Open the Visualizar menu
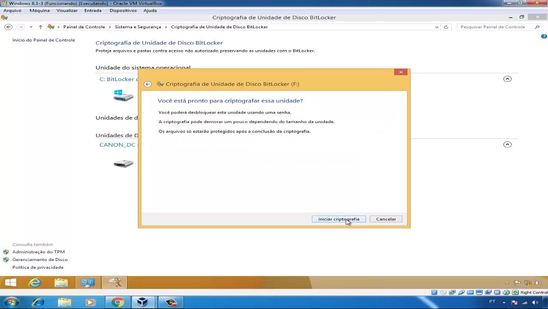 tap(67, 10)
